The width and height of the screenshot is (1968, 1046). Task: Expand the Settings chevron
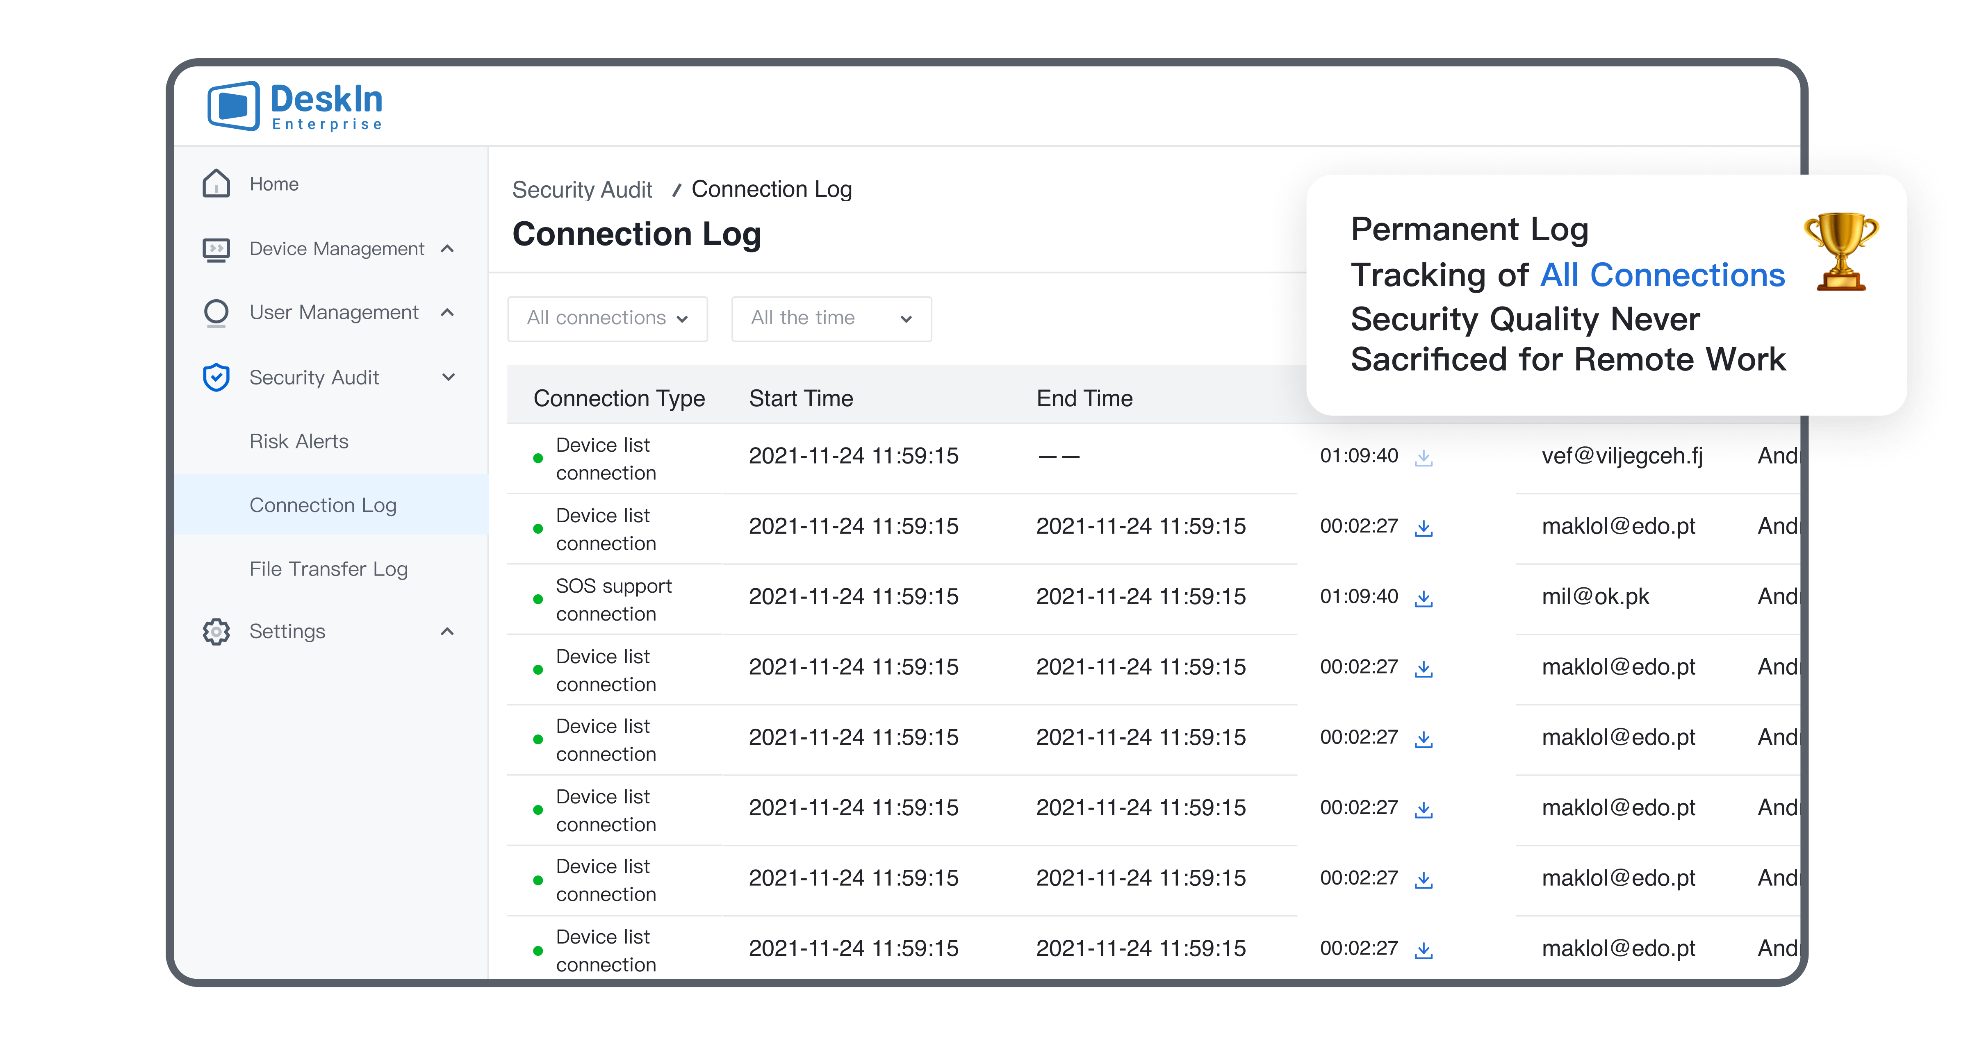448,632
